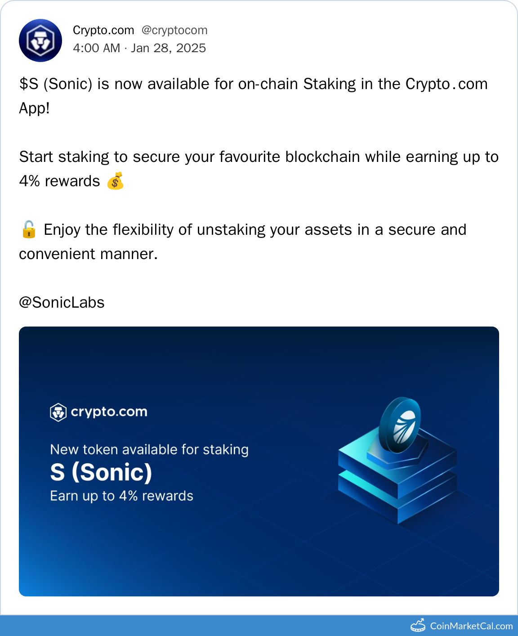Open the @SonicLabs mention
518x636 pixels.
click(62, 302)
